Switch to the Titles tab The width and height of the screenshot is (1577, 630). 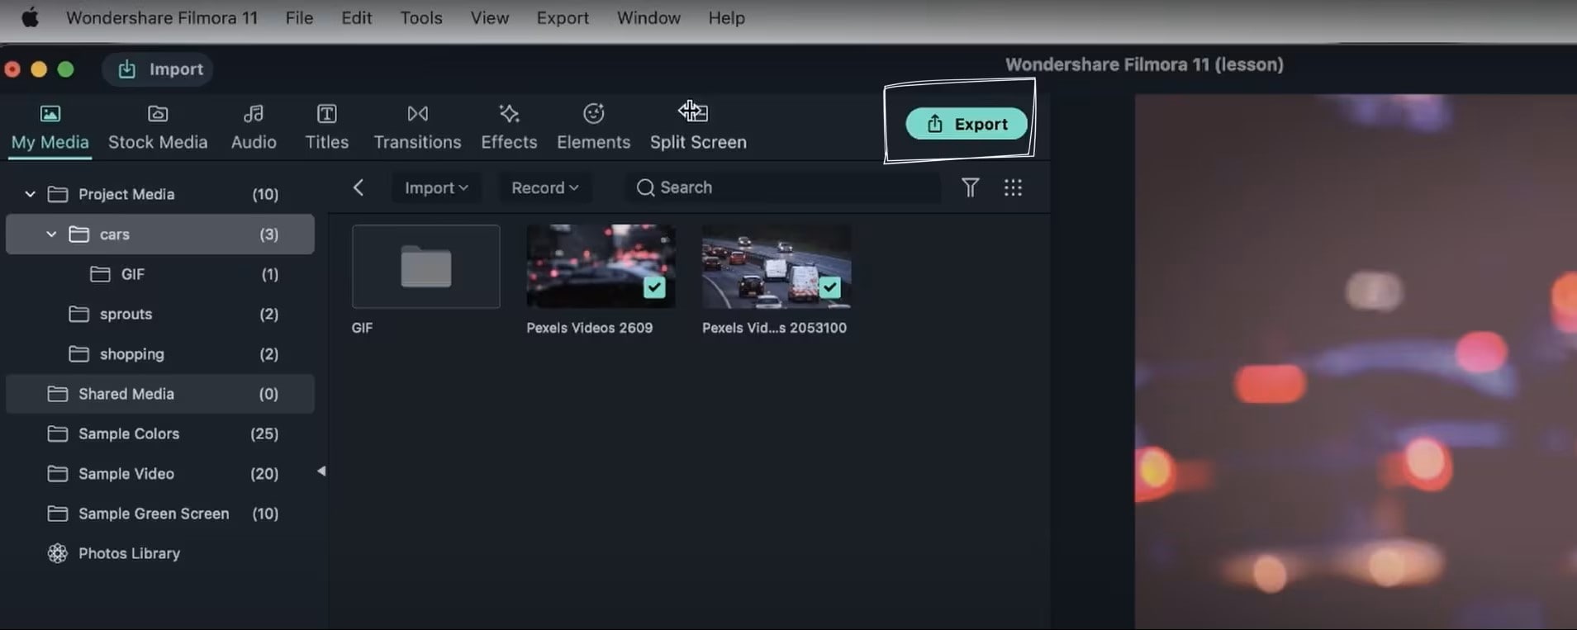pyautogui.click(x=327, y=127)
